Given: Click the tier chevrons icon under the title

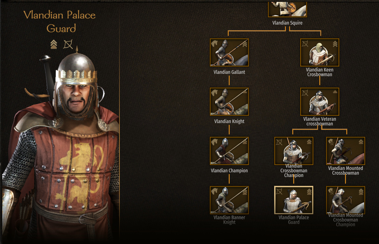Looking at the screenshot, I should (x=54, y=44).
